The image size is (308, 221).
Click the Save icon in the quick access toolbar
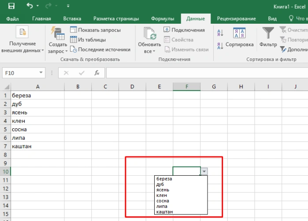pos(11,6)
